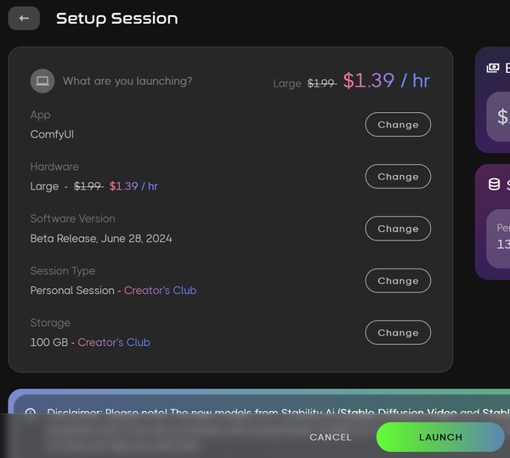Screen dimensions: 510x458
Task: Open Creator's Club link under Session Type
Action: (x=160, y=291)
